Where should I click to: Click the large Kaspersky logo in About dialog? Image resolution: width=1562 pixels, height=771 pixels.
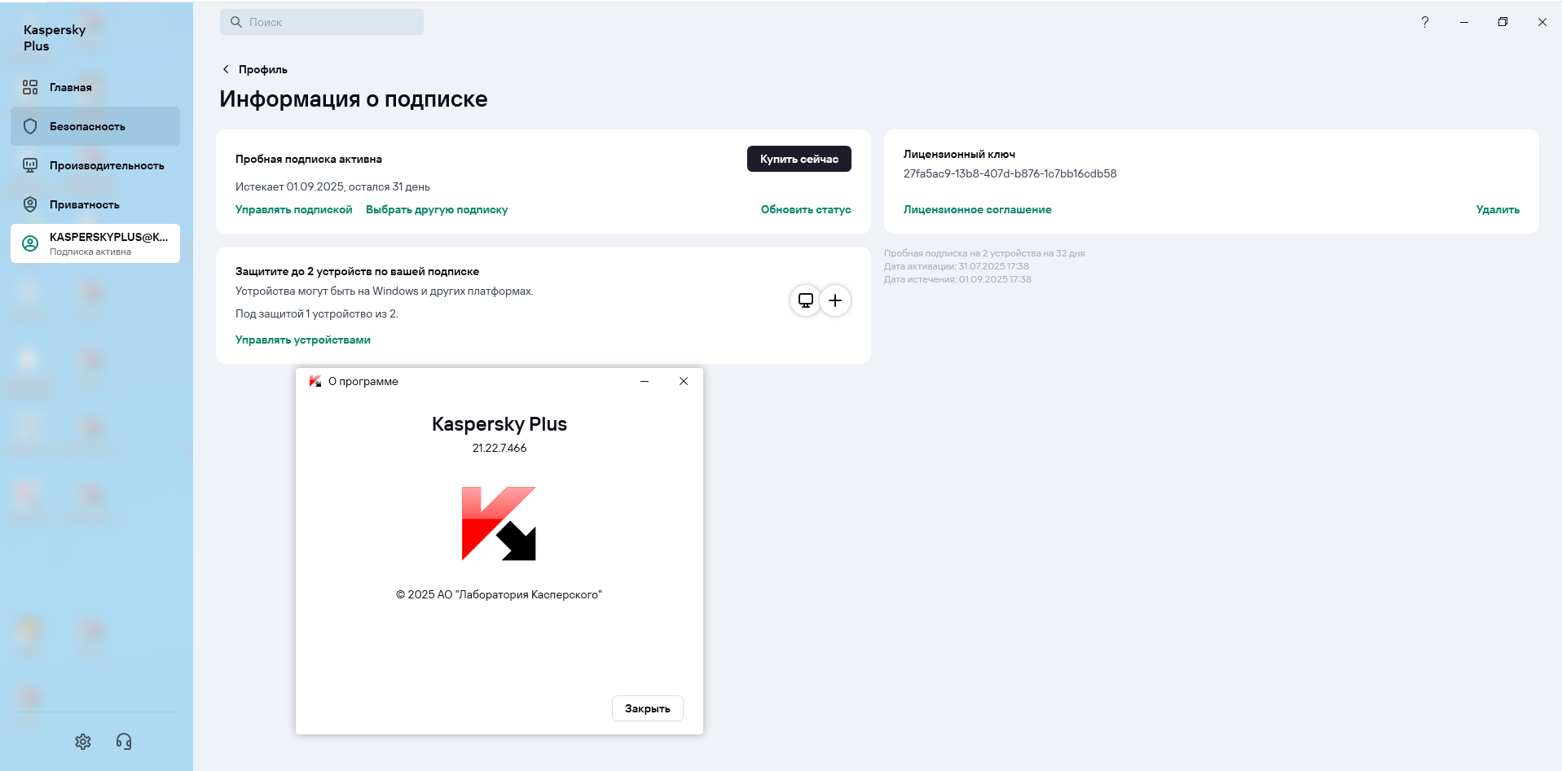point(499,523)
